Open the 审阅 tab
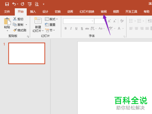Image resolution: width=152 pixels, height=114 pixels. tap(104, 12)
